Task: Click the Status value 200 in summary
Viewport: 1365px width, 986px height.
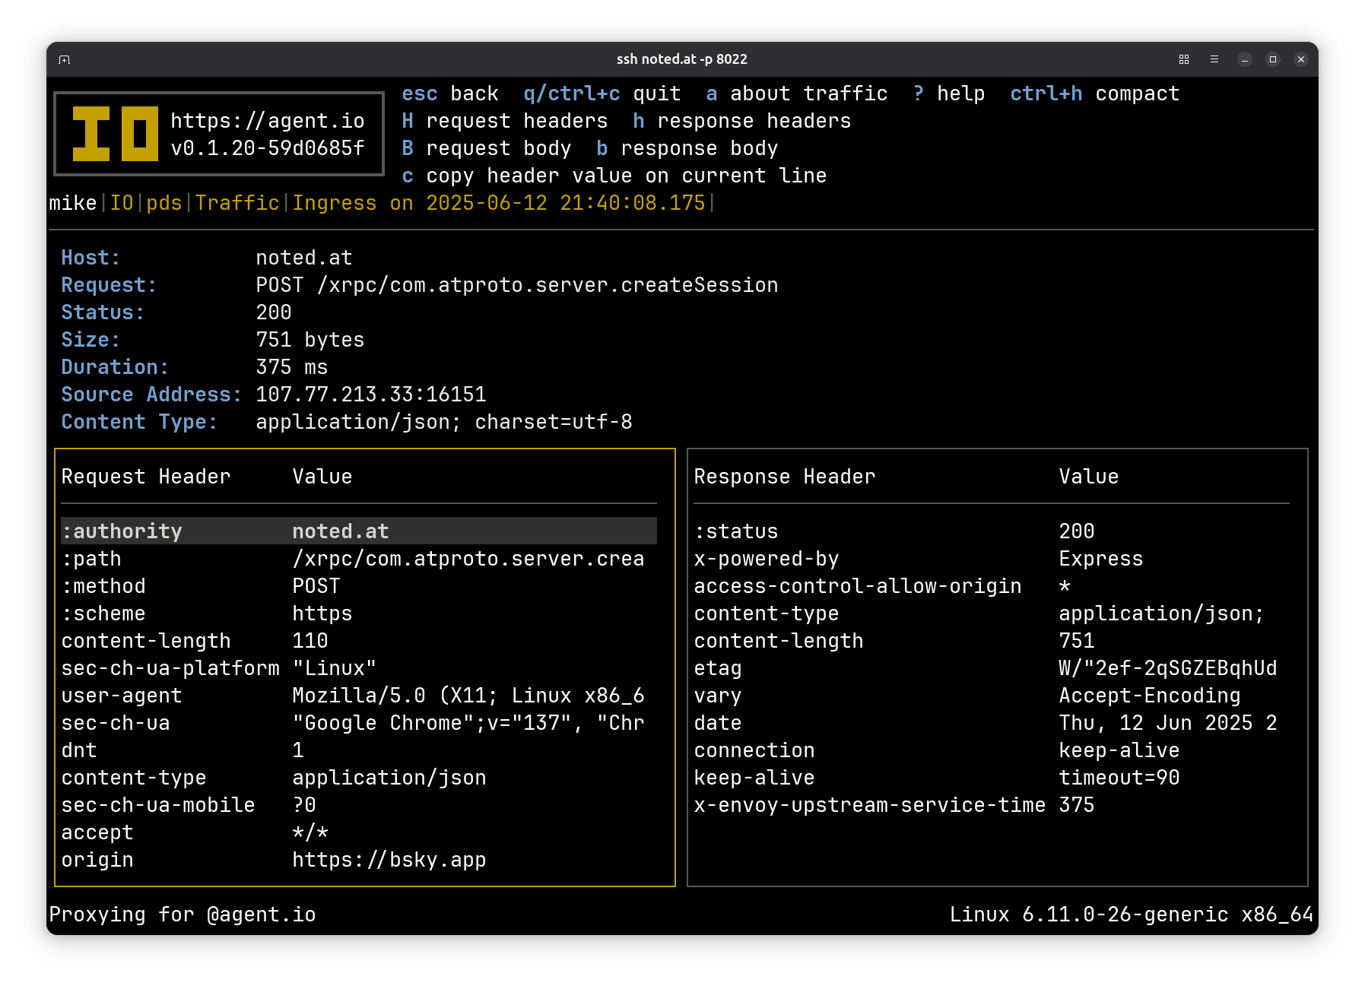Action: tap(274, 312)
